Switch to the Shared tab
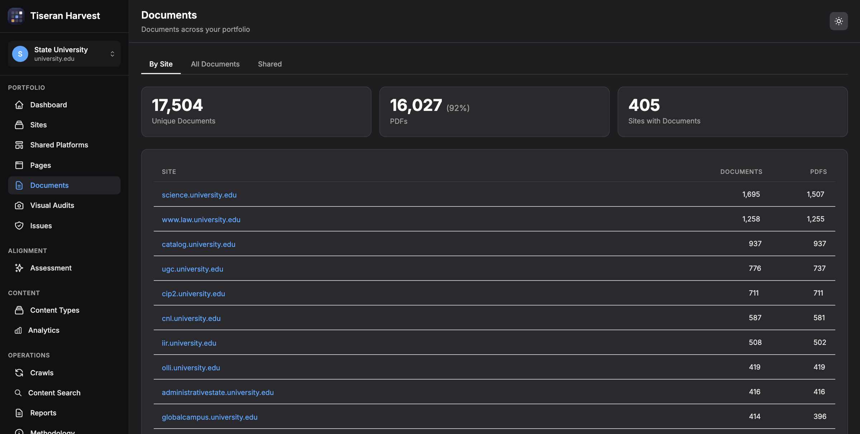This screenshot has width=860, height=434. 270,64
